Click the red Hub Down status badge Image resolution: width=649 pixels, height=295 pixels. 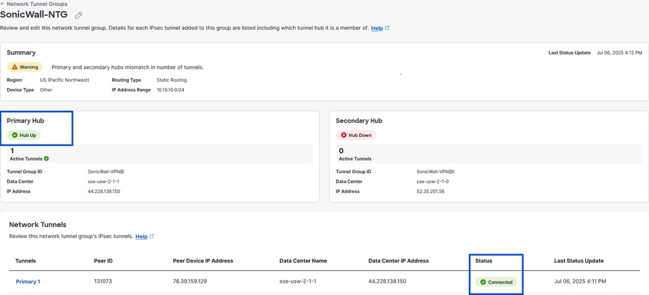coord(356,135)
